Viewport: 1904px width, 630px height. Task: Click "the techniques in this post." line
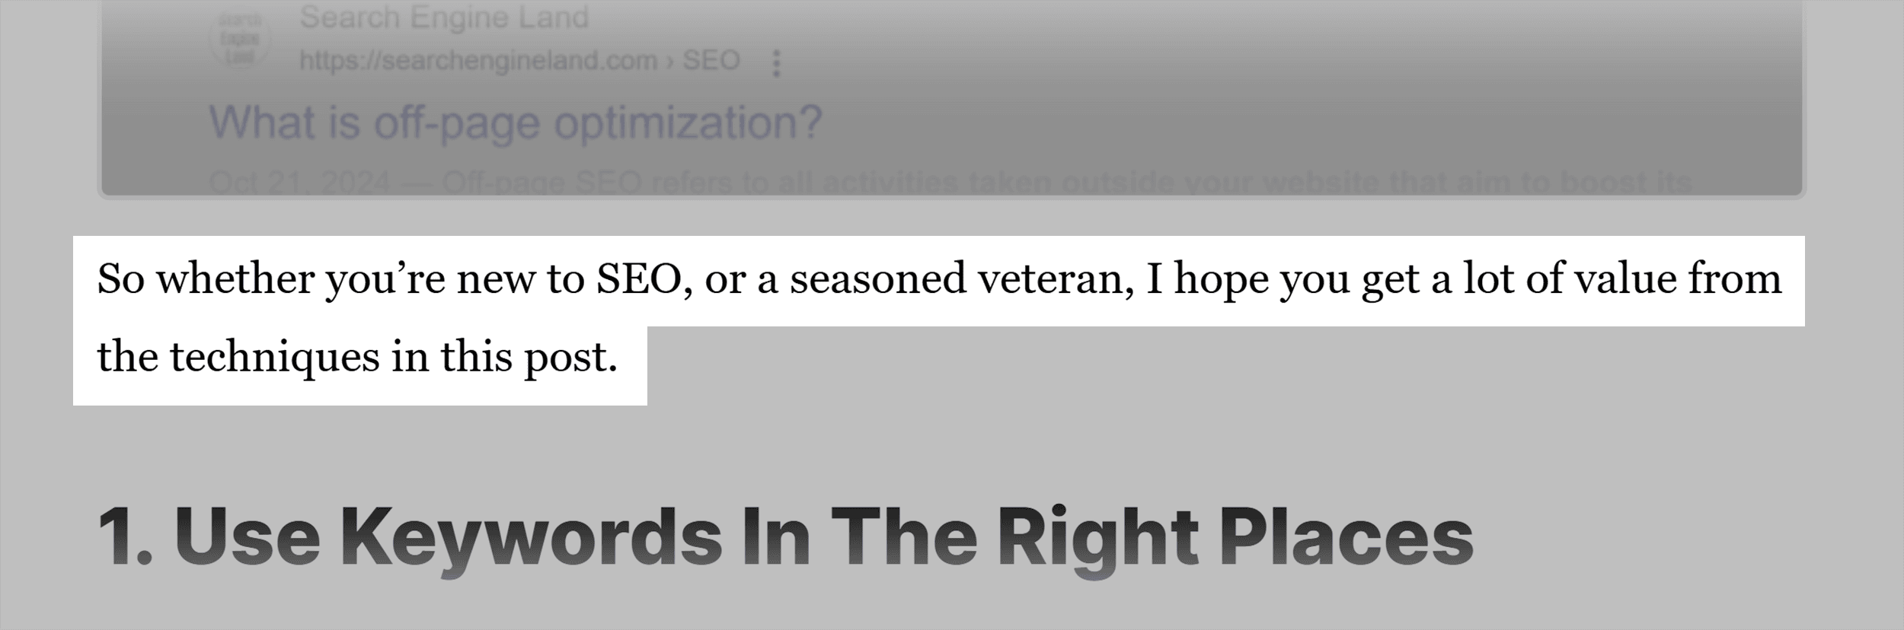coord(357,356)
